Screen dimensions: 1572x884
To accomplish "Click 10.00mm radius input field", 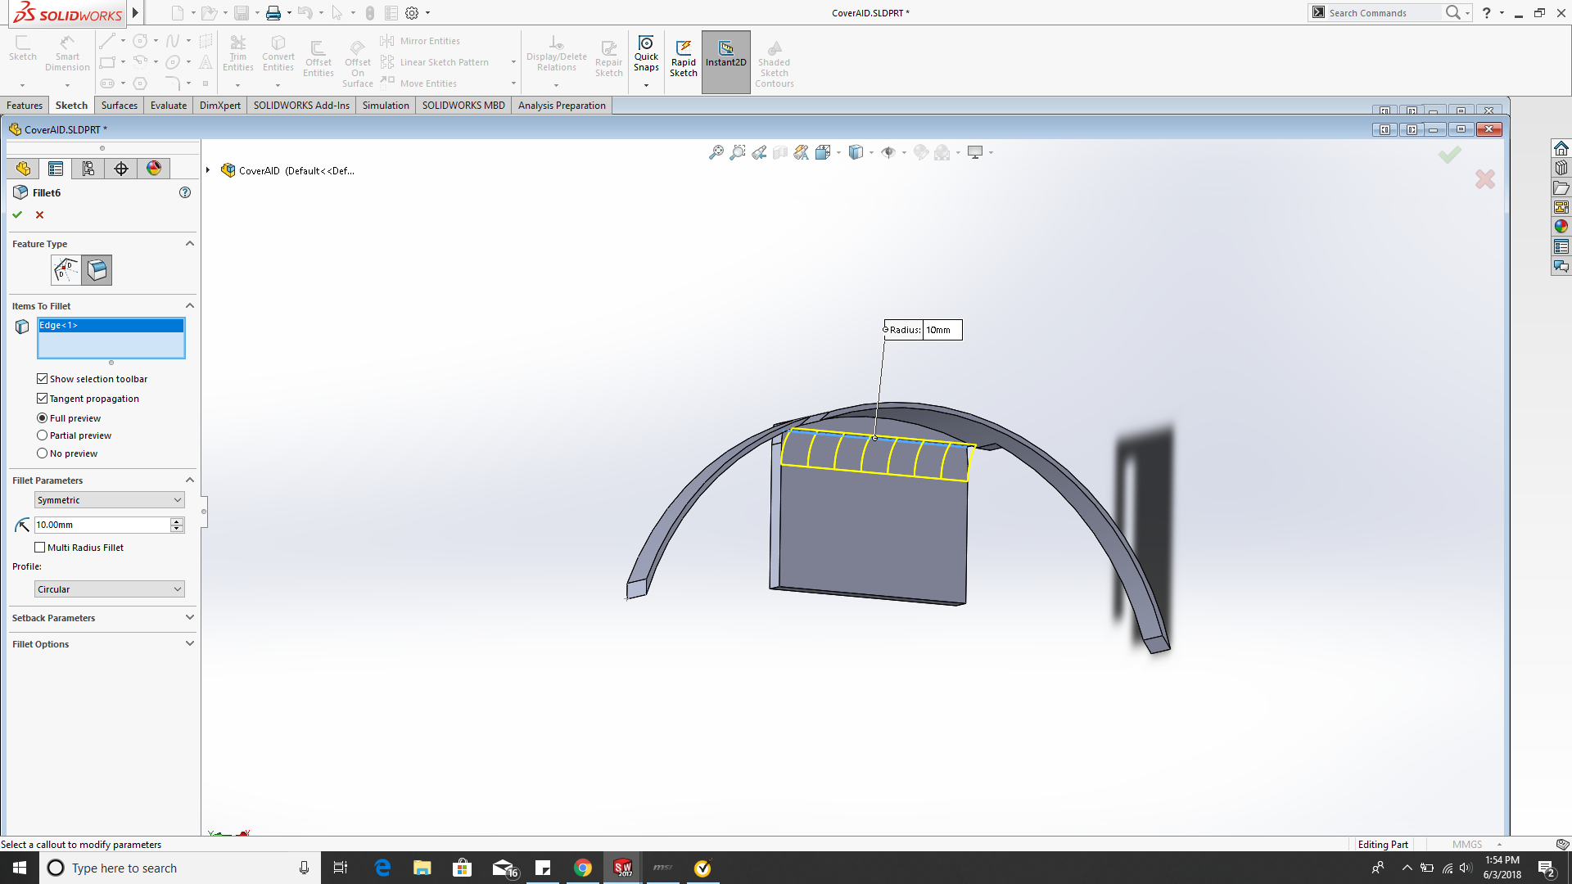I will [102, 525].
